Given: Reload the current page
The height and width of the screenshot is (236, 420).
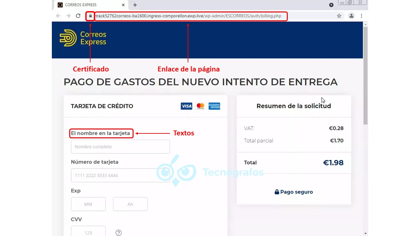Looking at the screenshot, I should coord(78,16).
